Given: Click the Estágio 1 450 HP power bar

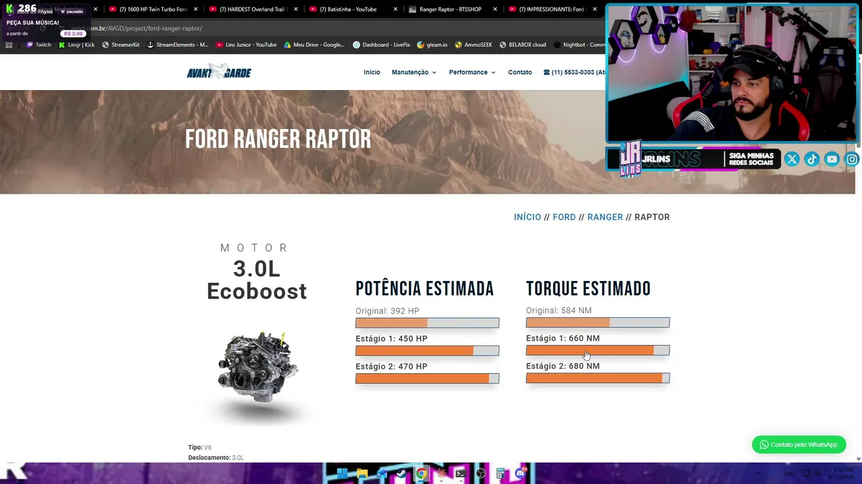Looking at the screenshot, I should (x=427, y=350).
